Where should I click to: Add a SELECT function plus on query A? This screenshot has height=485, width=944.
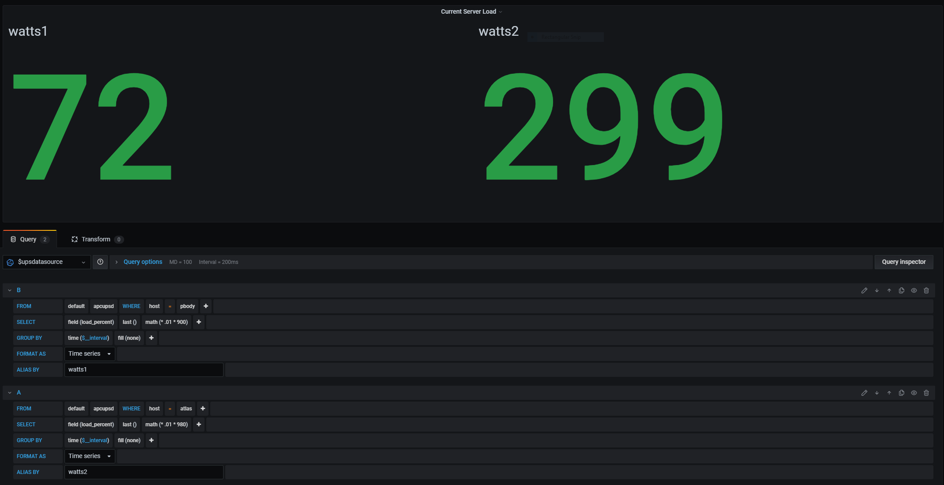(x=199, y=425)
